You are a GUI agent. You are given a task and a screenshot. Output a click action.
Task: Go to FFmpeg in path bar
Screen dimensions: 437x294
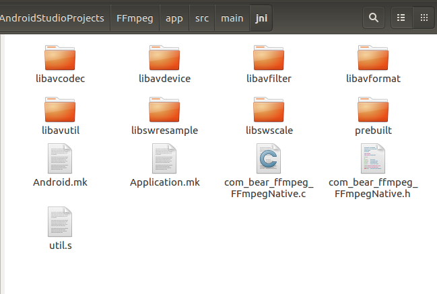[135, 18]
